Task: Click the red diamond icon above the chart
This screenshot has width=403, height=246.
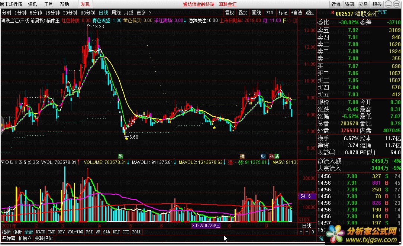Action: coord(290,20)
